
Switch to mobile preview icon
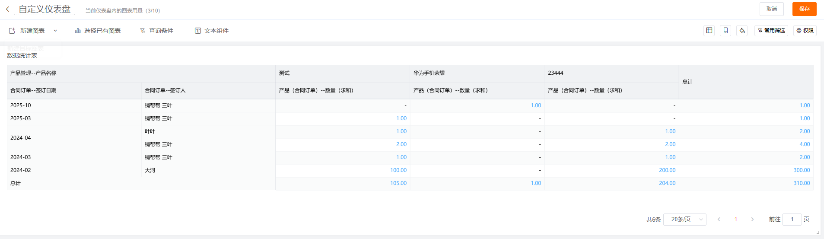(x=725, y=31)
